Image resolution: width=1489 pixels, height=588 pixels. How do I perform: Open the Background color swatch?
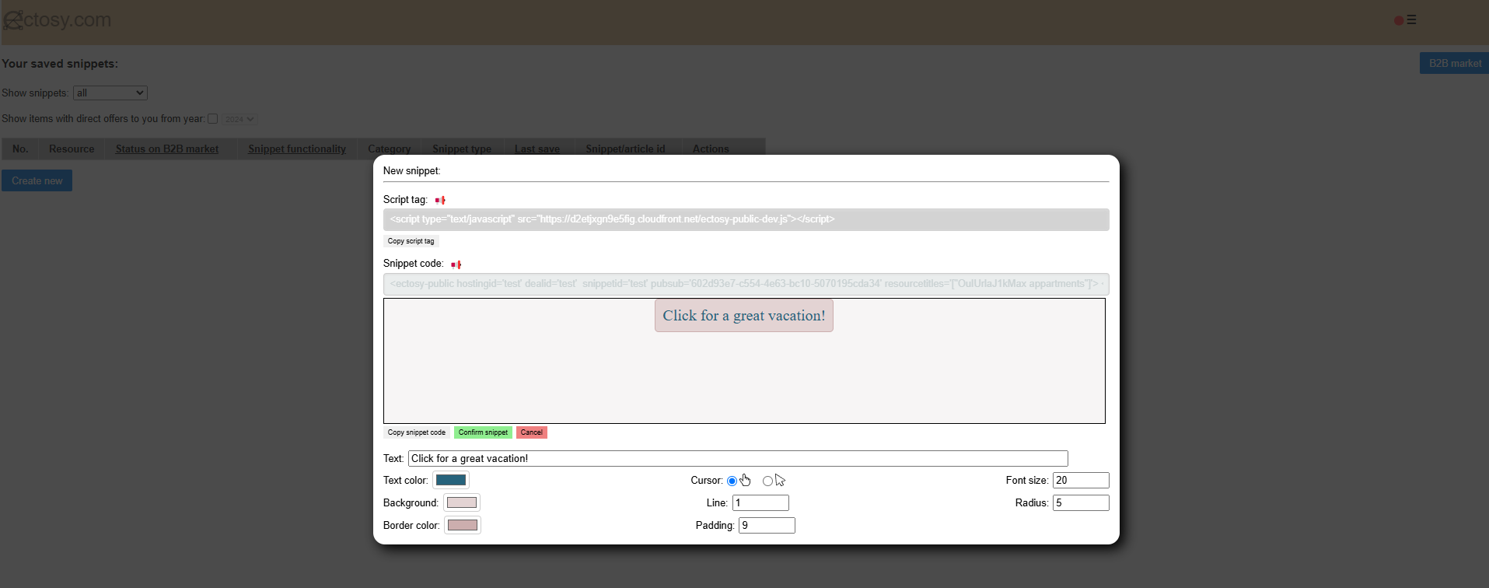click(x=462, y=503)
